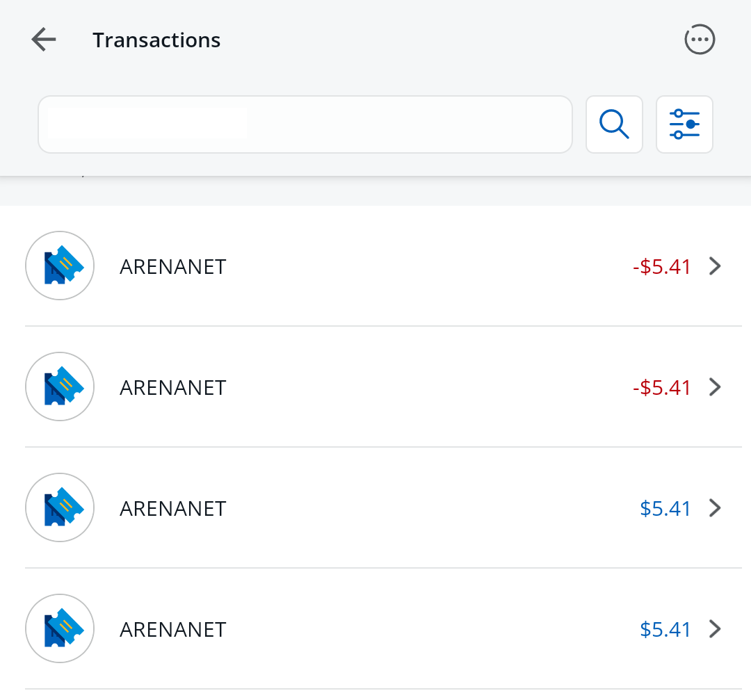Click the magnifying glass search button

pos(614,124)
